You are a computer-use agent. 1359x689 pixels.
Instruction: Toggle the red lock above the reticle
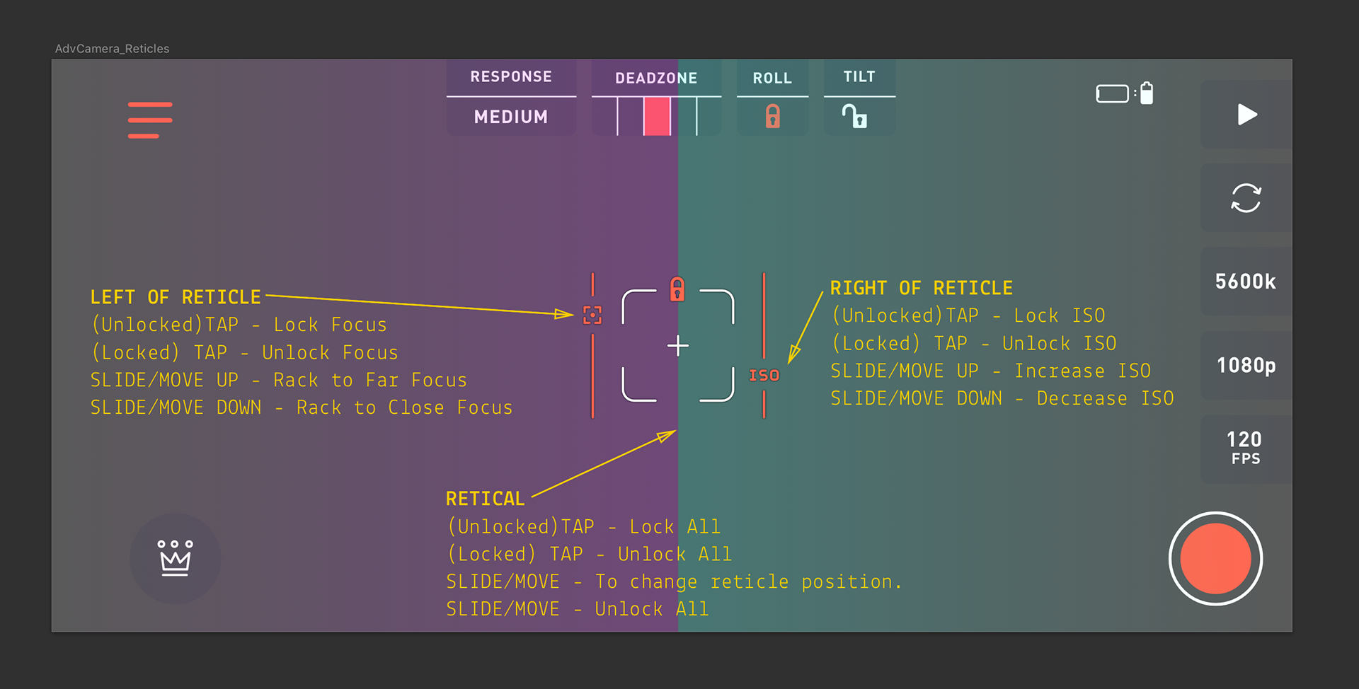click(x=677, y=289)
